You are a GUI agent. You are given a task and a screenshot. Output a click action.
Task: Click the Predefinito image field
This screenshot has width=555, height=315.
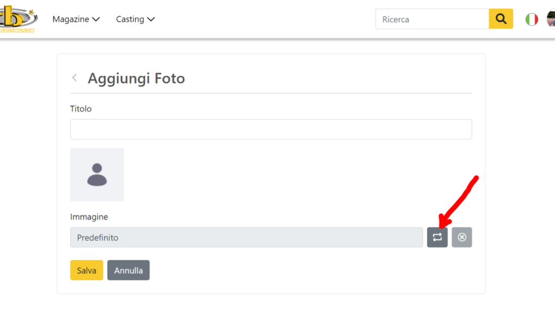click(246, 237)
